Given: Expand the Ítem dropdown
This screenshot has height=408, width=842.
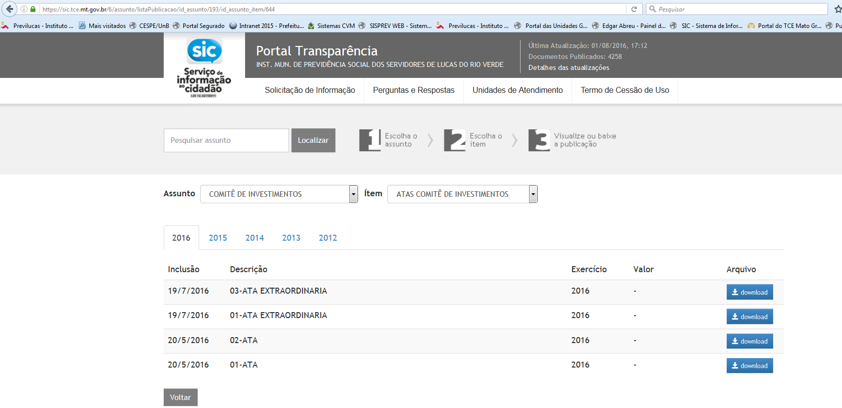Looking at the screenshot, I should click(533, 194).
